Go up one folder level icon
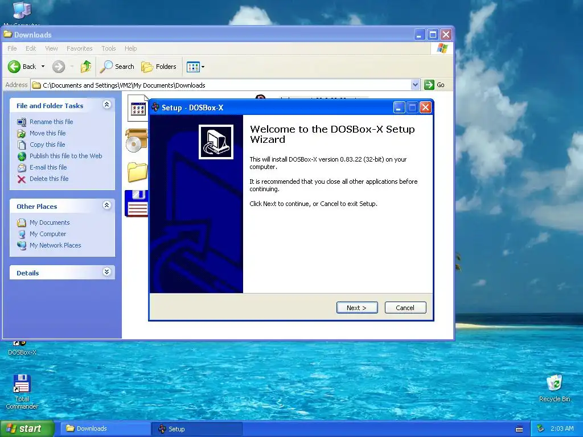 point(86,67)
